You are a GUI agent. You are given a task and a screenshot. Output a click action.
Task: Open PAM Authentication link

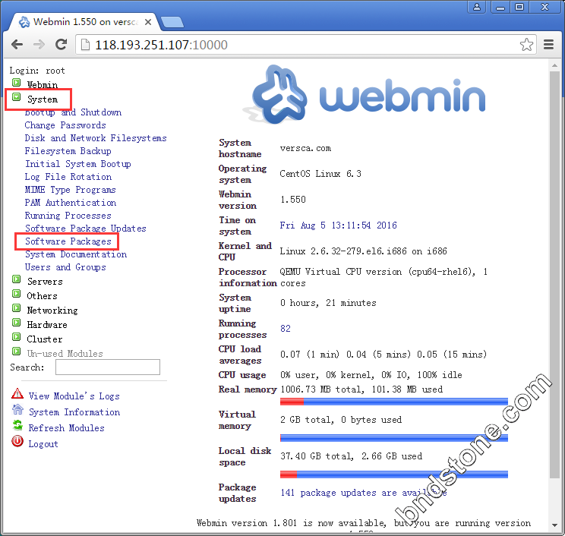[71, 203]
